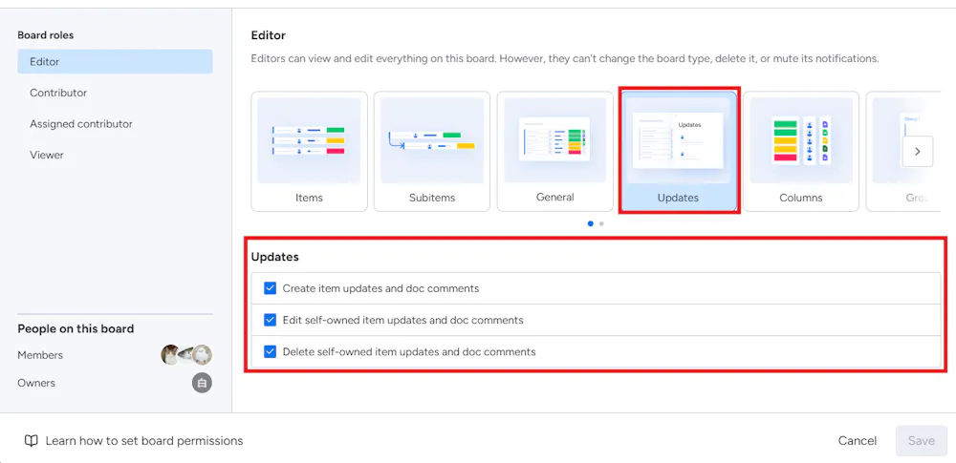Click the book icon beside Learn link

pos(32,441)
